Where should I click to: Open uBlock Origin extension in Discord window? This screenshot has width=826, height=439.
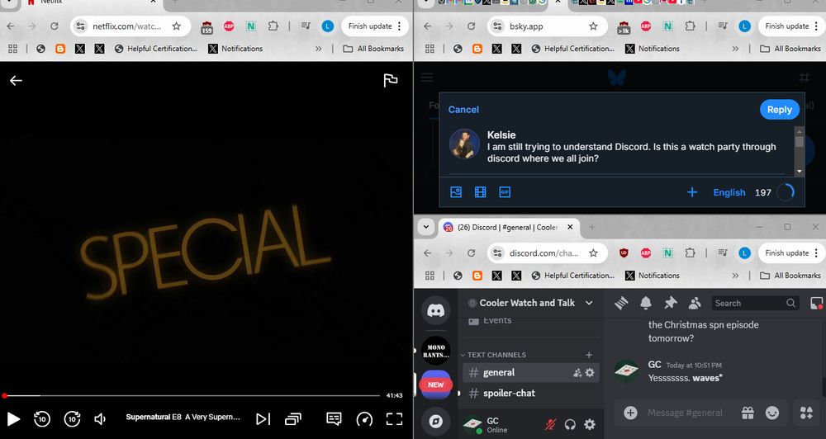pyautogui.click(x=624, y=253)
